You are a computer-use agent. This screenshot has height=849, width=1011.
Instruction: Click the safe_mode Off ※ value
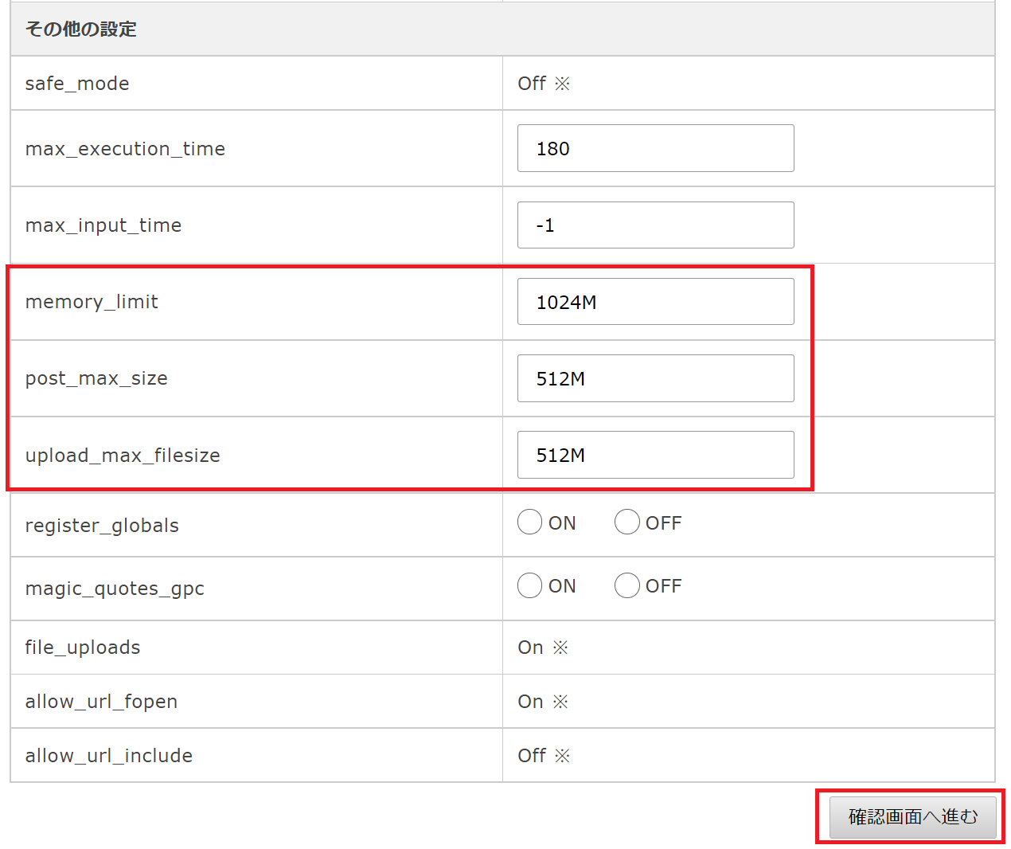pyautogui.click(x=544, y=84)
